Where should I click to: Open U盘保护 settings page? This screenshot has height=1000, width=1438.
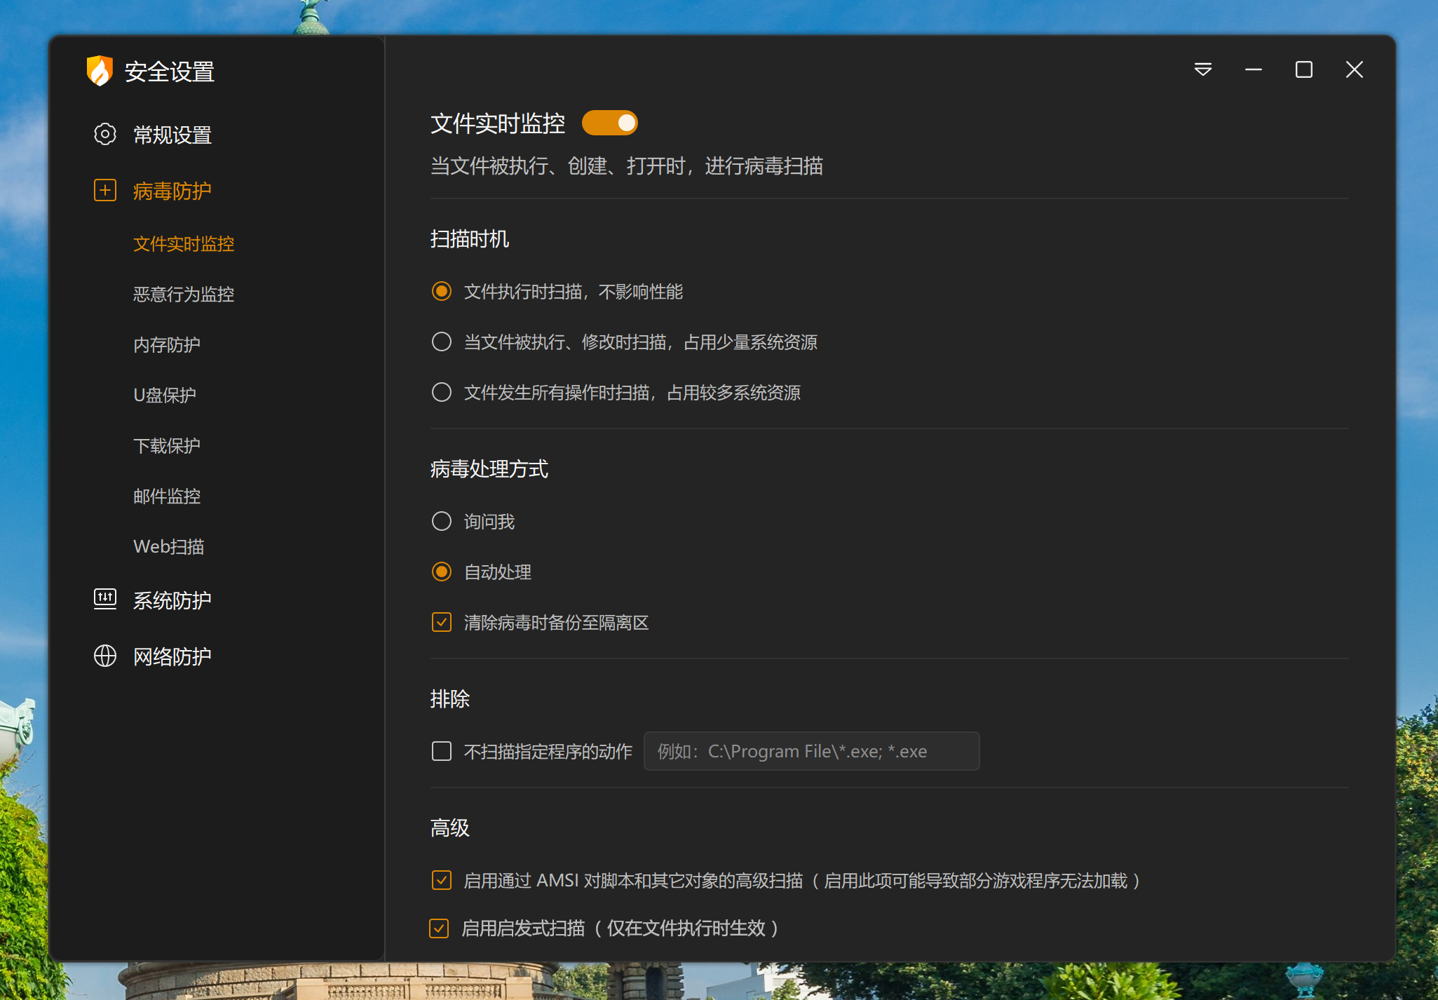click(165, 395)
